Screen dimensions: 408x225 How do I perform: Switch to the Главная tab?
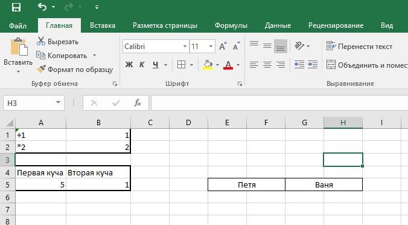pos(59,25)
